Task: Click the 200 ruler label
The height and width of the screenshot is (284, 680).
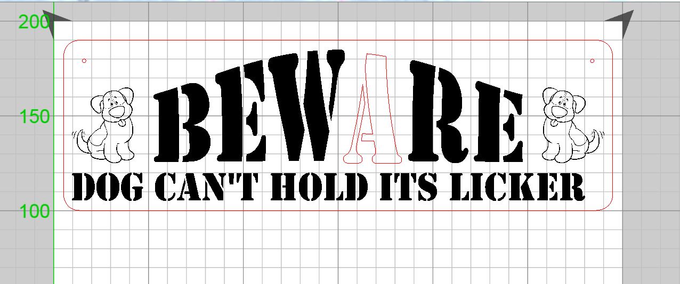Action: coord(34,22)
